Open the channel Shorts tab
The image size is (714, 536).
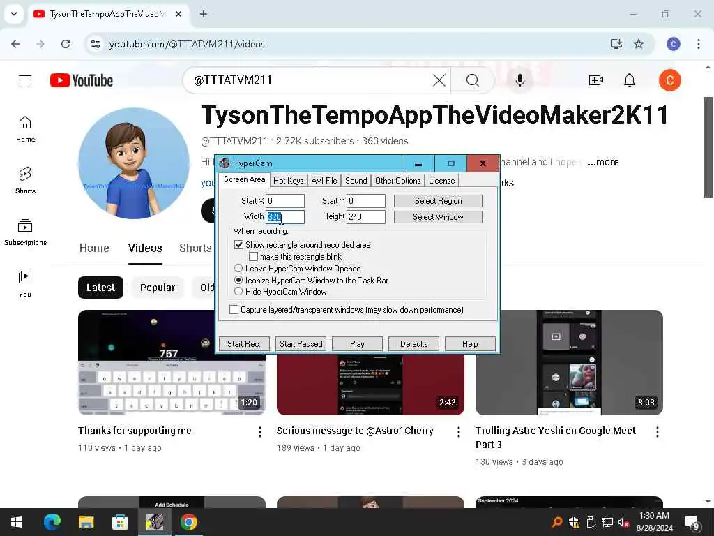195,248
